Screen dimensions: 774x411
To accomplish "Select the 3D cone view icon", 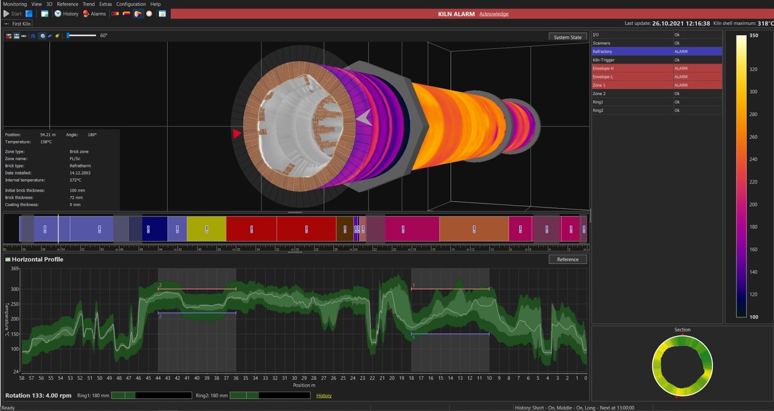I will (x=138, y=14).
